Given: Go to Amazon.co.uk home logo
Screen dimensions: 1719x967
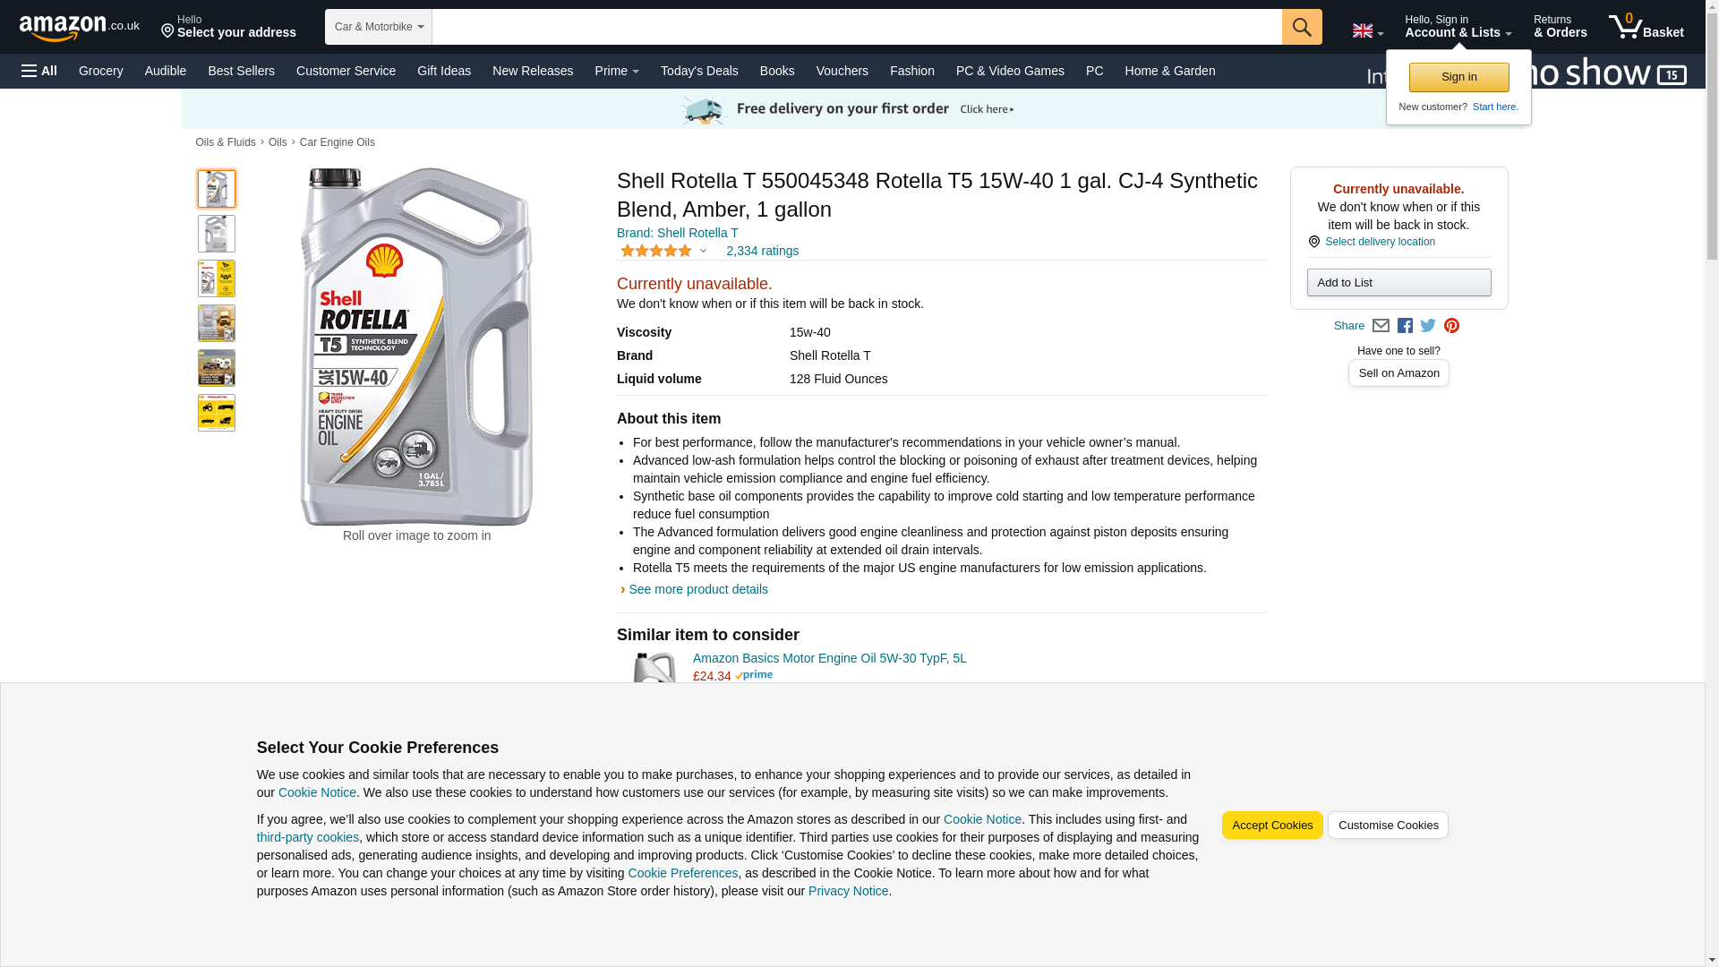Looking at the screenshot, I should (79, 27).
